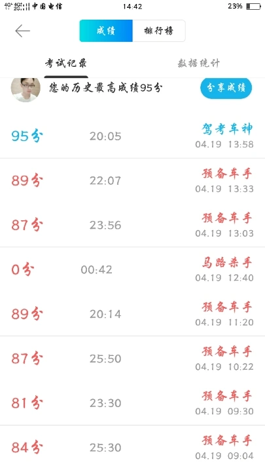Viewport: 265px width, 472px height.
Task: Switch to the 排行榜 segment
Action: click(x=159, y=31)
